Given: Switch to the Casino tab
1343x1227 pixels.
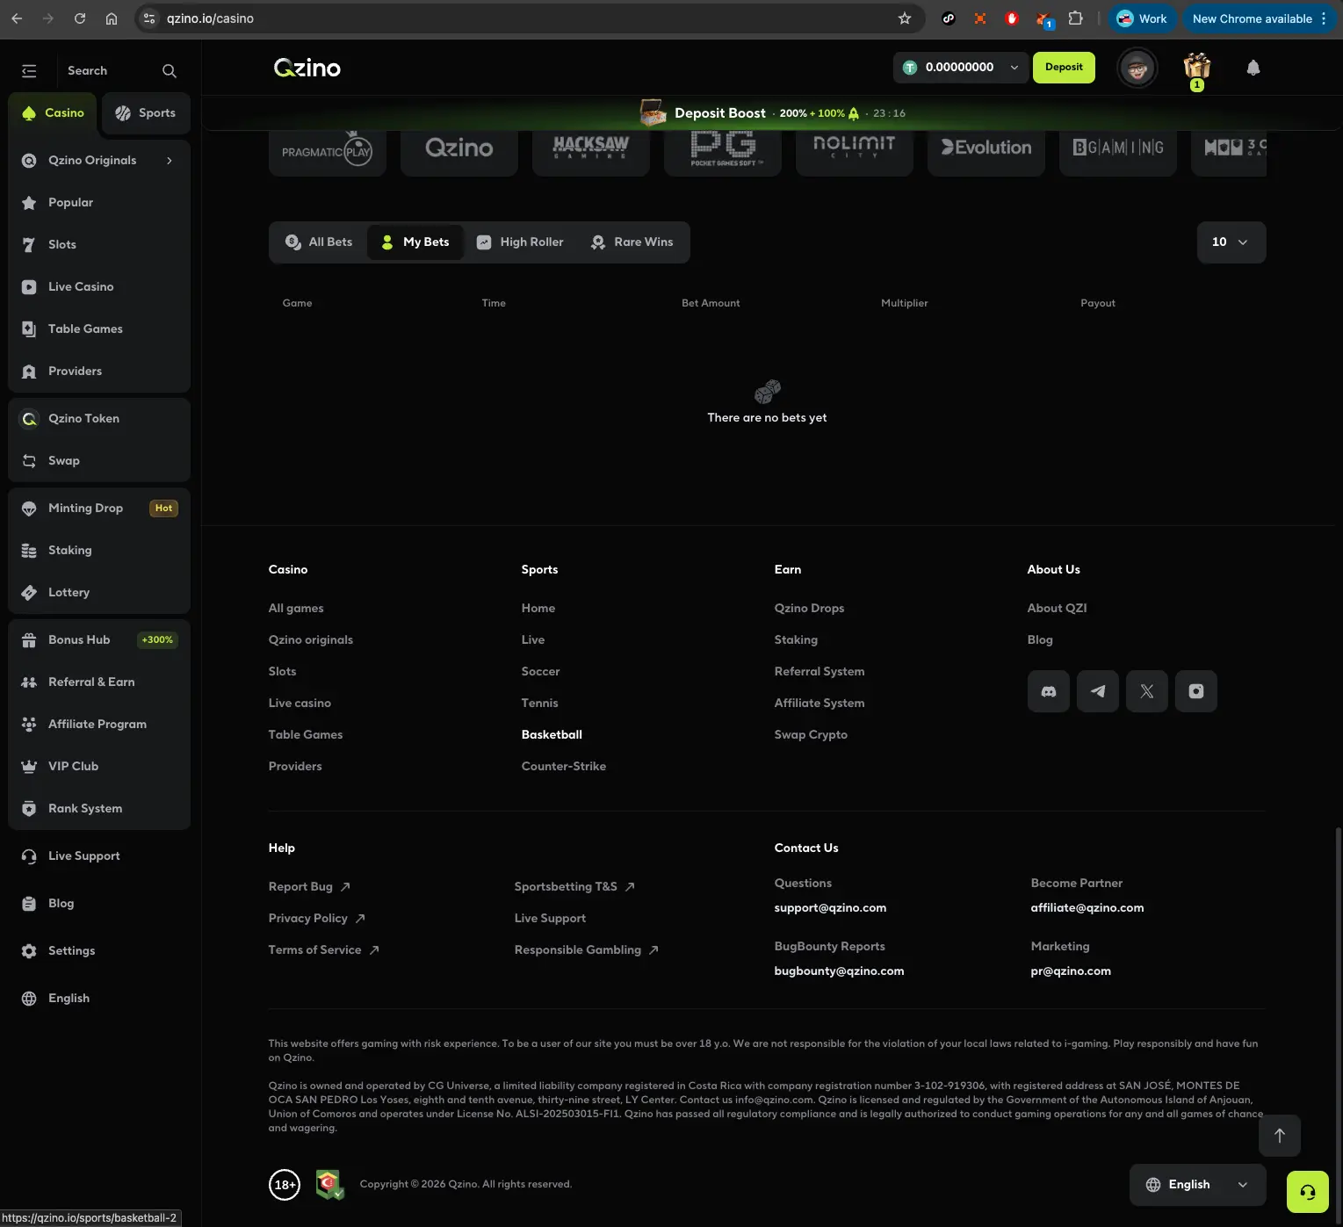Looking at the screenshot, I should point(54,113).
